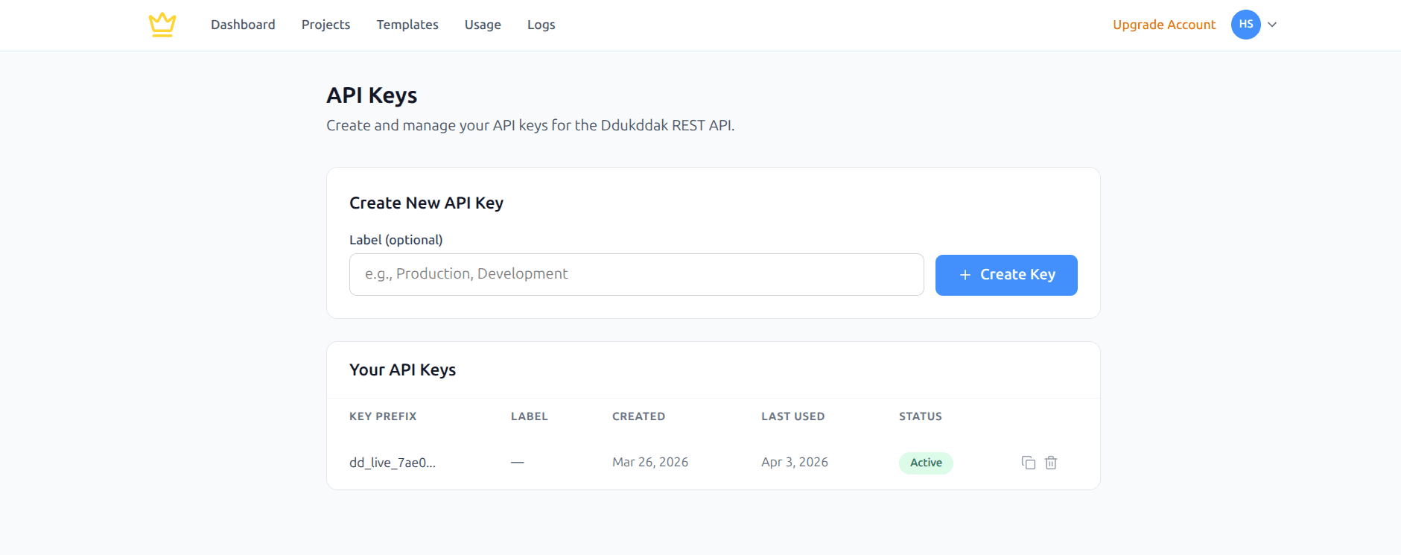Click the API Keys page title
Viewport: 1401px width, 555px height.
click(372, 95)
